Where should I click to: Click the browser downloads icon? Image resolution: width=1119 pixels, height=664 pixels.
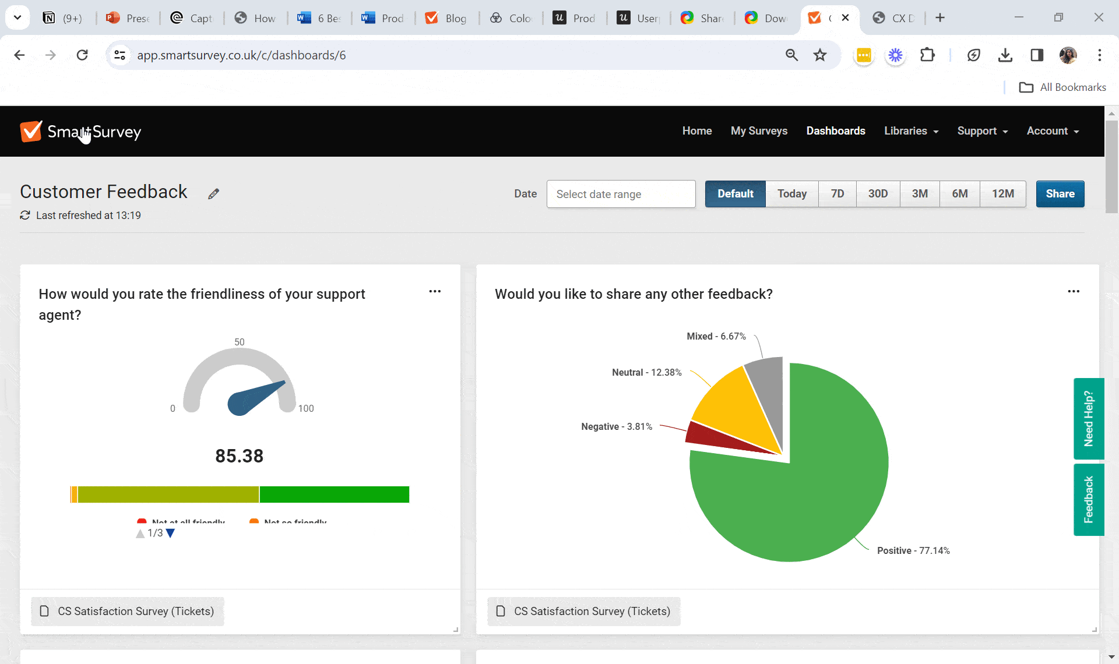(1005, 55)
